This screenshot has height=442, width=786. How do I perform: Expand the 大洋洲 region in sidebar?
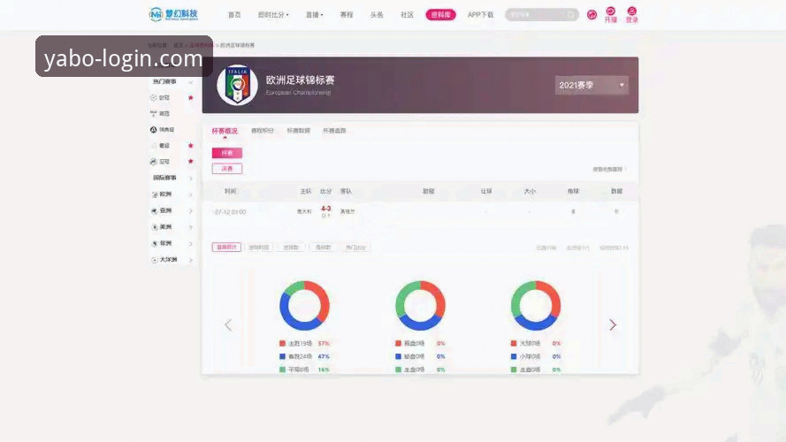click(190, 260)
